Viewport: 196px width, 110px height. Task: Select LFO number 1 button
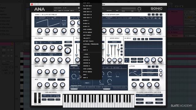pyautogui.click(x=149, y=67)
